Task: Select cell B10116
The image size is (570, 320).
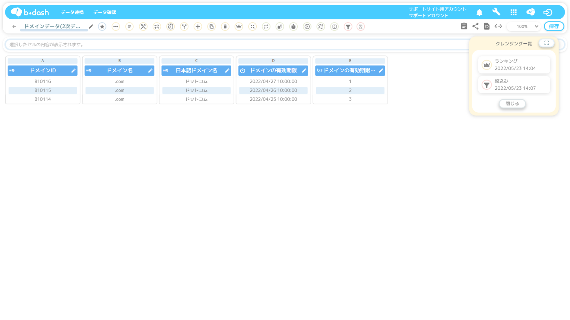Action: [x=43, y=81]
